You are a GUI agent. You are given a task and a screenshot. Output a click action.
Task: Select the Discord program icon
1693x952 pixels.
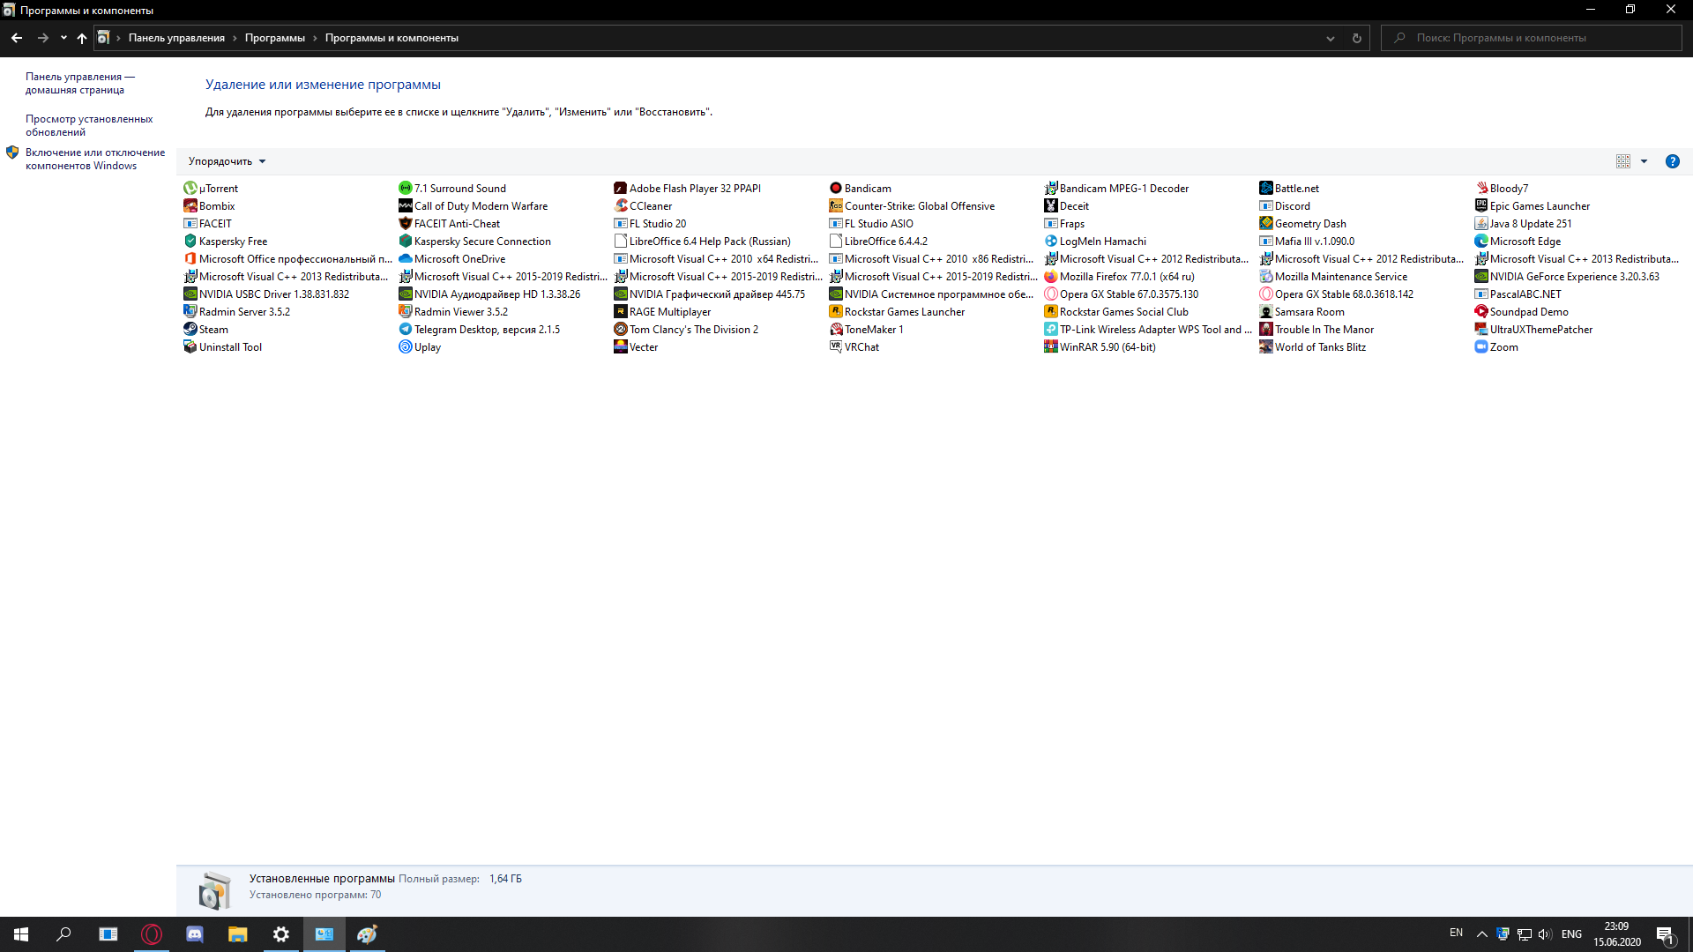1265,205
